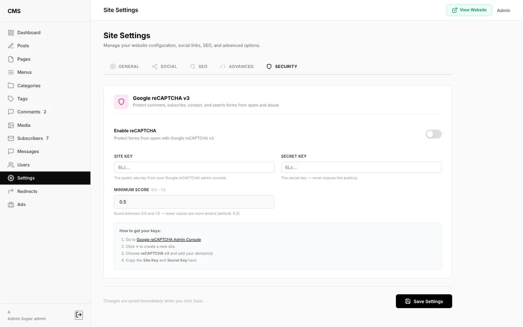Click the Tags label icon
This screenshot has height=327, width=523.
(x=11, y=99)
